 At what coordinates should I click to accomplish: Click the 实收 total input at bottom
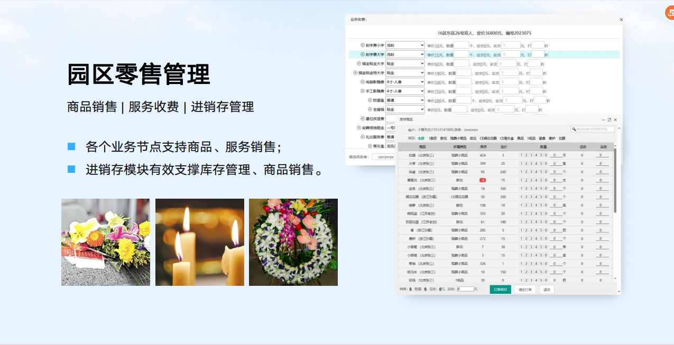click(466, 289)
